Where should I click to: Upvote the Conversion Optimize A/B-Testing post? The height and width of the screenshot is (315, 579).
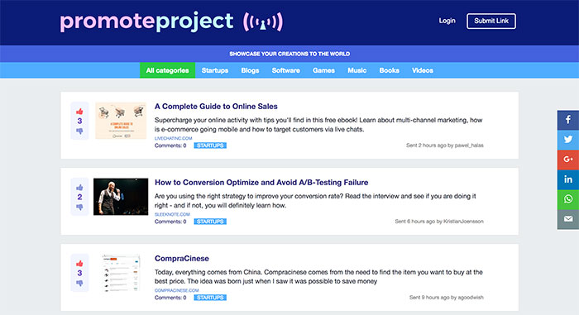click(x=79, y=188)
